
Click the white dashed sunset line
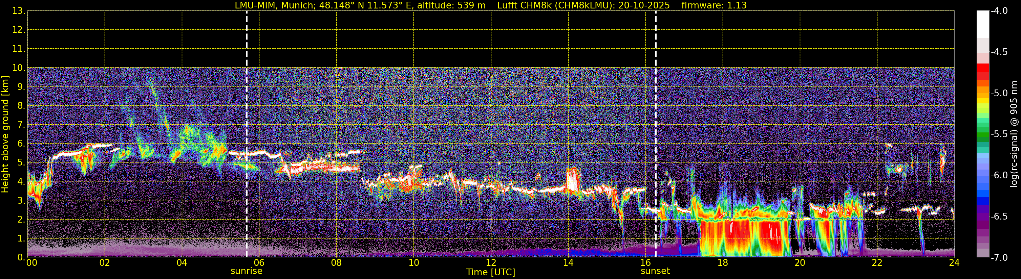click(656, 134)
